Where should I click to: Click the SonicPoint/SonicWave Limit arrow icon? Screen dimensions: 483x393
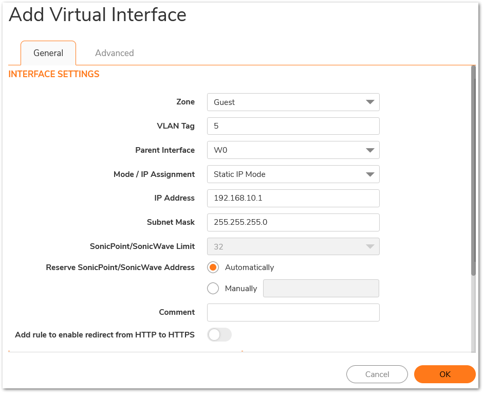pos(370,246)
